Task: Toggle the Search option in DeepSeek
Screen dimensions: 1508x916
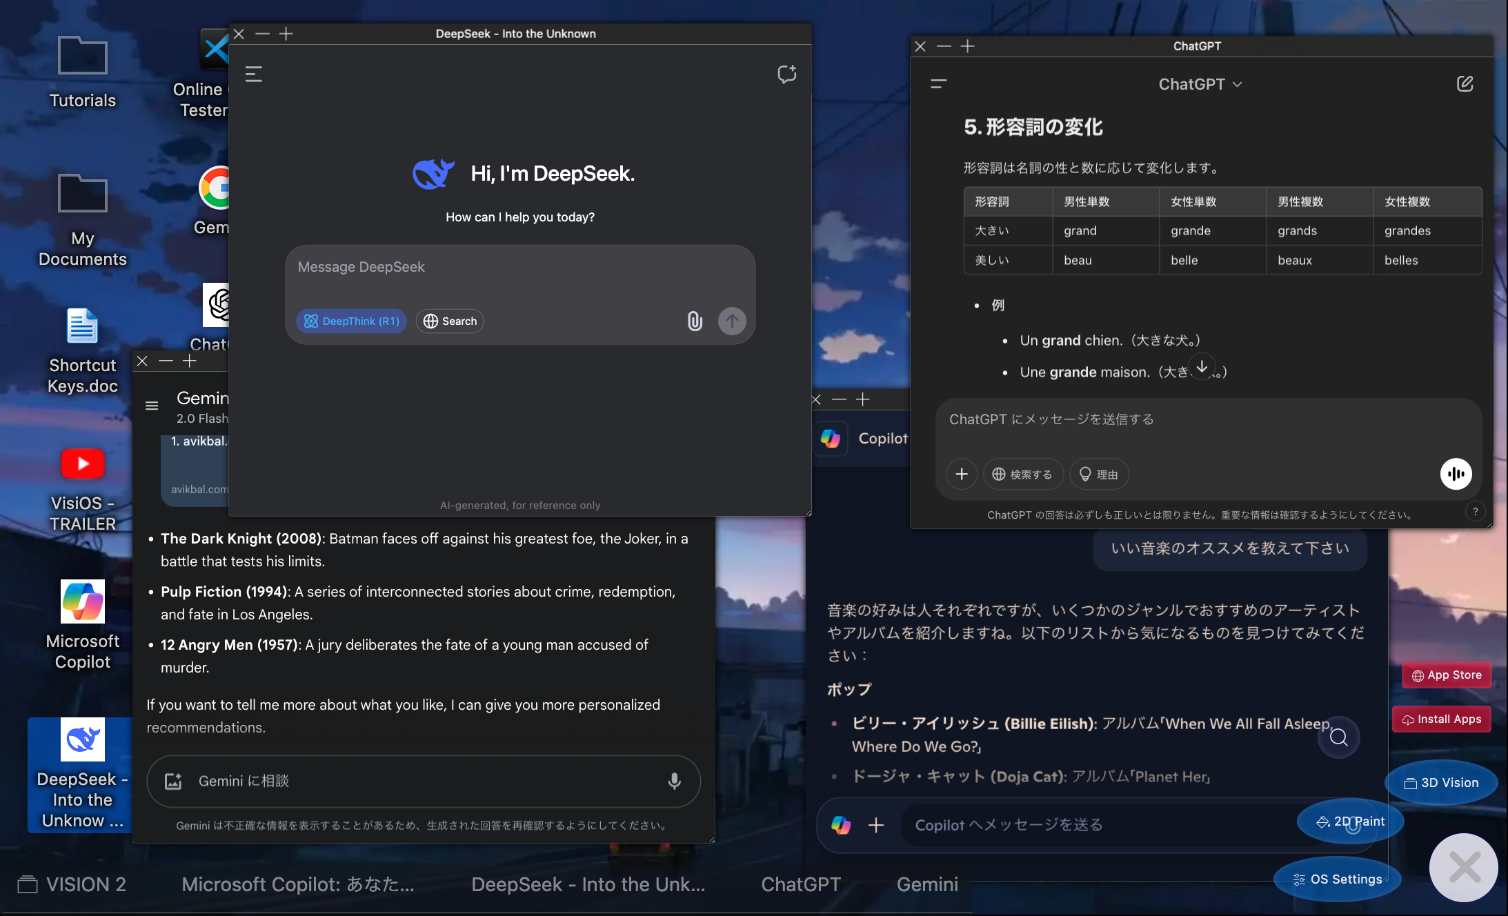Action: pyautogui.click(x=450, y=321)
